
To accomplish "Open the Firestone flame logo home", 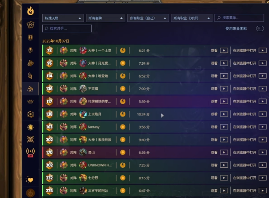I will [30, 11].
